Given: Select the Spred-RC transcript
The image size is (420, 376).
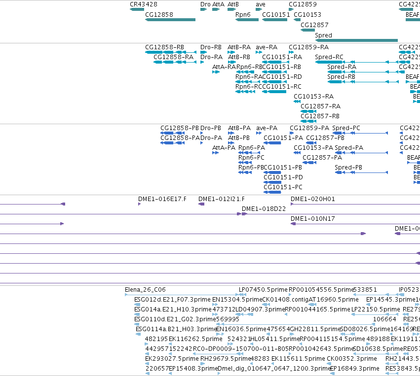Looking at the screenshot, I should (x=356, y=62).
